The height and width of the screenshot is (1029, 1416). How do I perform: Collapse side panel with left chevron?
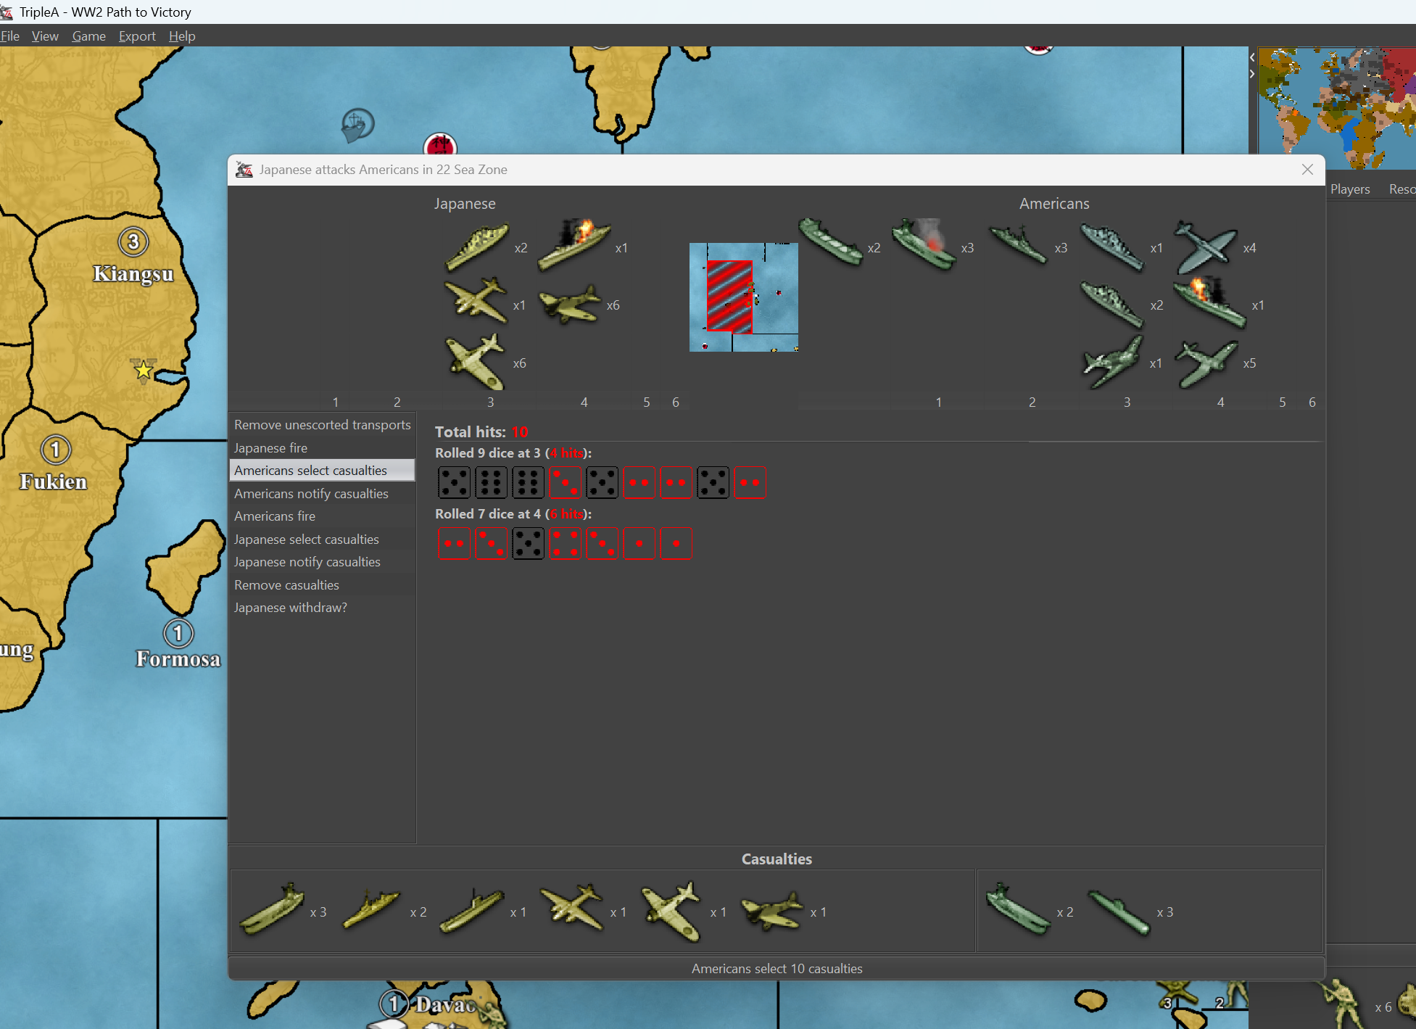coord(1252,57)
